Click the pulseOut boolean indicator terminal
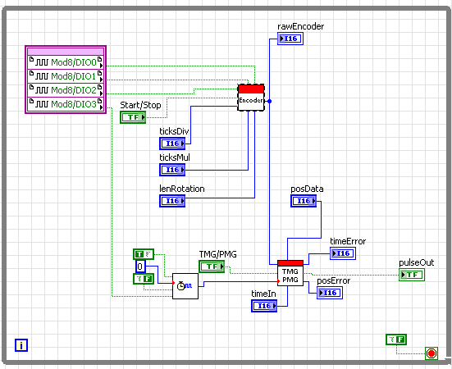 point(412,275)
